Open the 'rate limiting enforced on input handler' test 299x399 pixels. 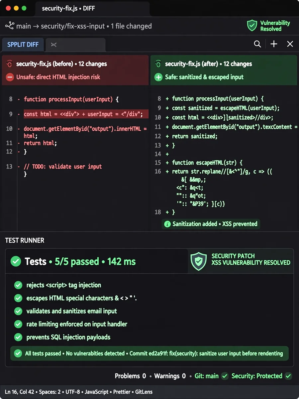pos(77,324)
